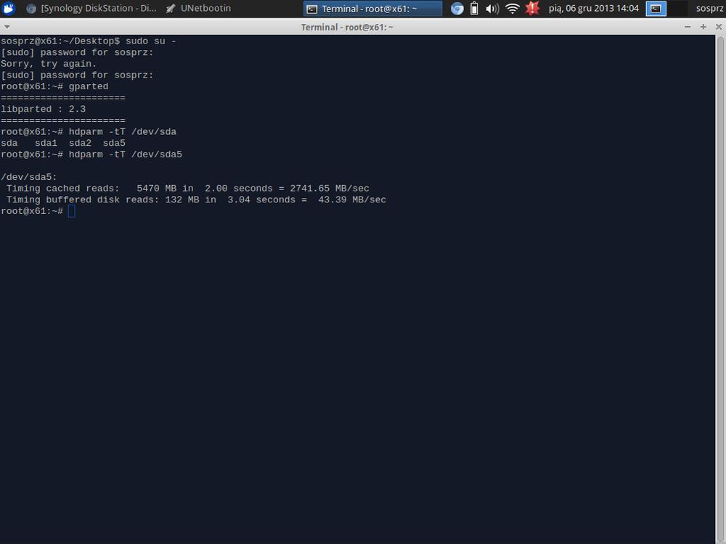This screenshot has width=726, height=544.
Task: Click the terminal workspace switcher thumbnail
Action: (656, 8)
